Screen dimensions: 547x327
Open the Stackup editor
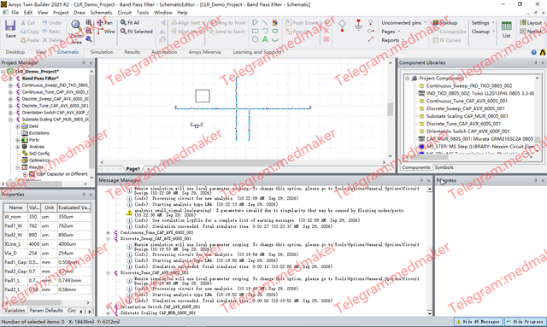pyautogui.click(x=444, y=23)
